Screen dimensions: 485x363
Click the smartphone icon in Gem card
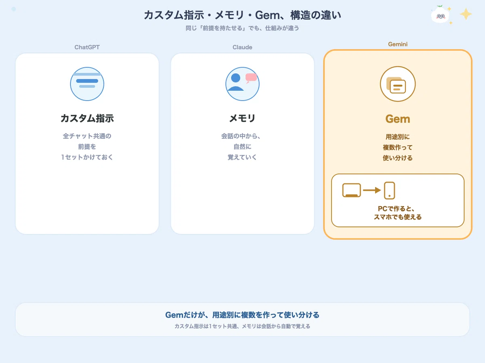tap(389, 190)
